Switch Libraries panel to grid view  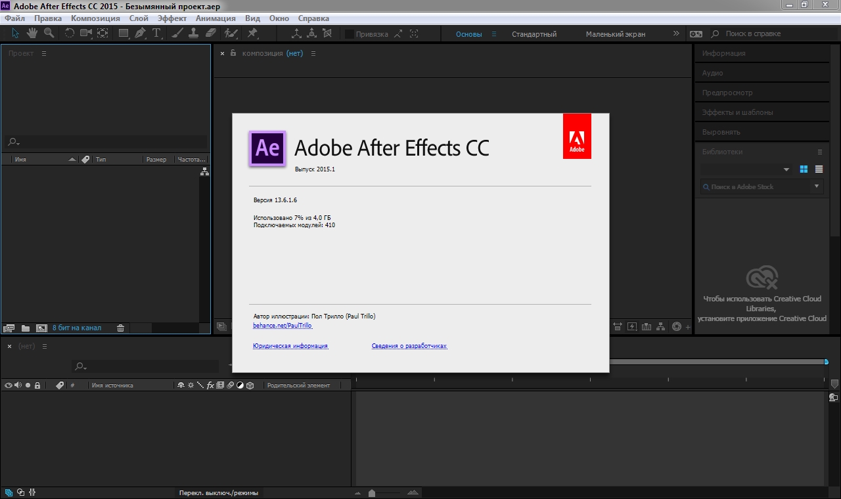pyautogui.click(x=804, y=169)
